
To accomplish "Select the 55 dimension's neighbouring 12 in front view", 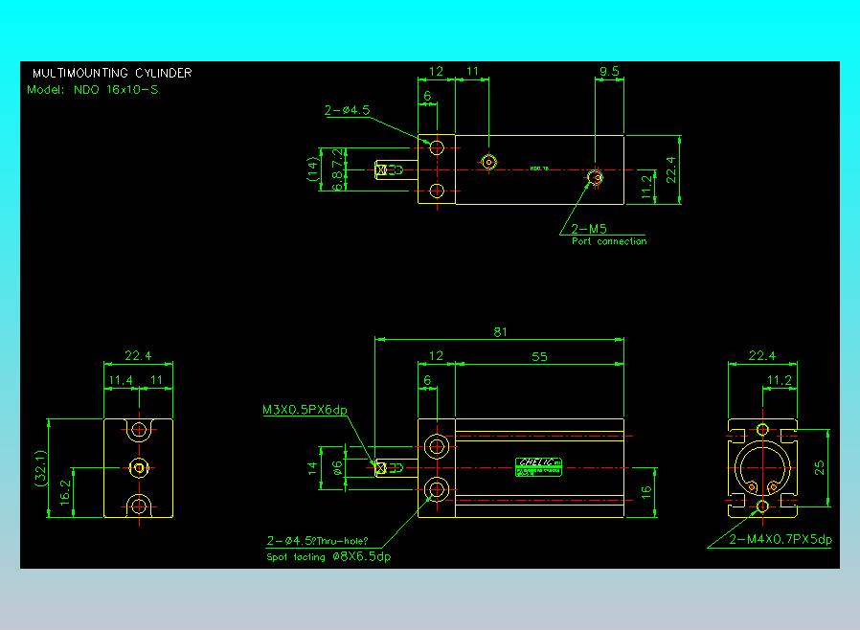I will 436,355.
